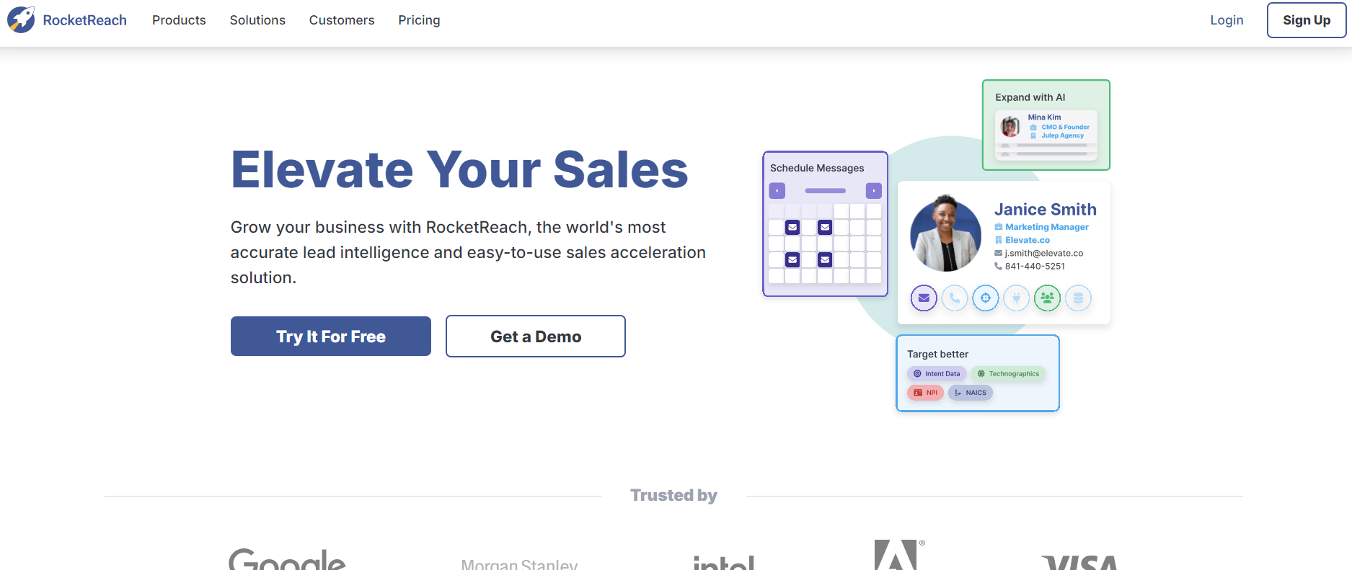This screenshot has height=570, width=1352.
Task: Open the Customers menu
Action: click(x=342, y=20)
